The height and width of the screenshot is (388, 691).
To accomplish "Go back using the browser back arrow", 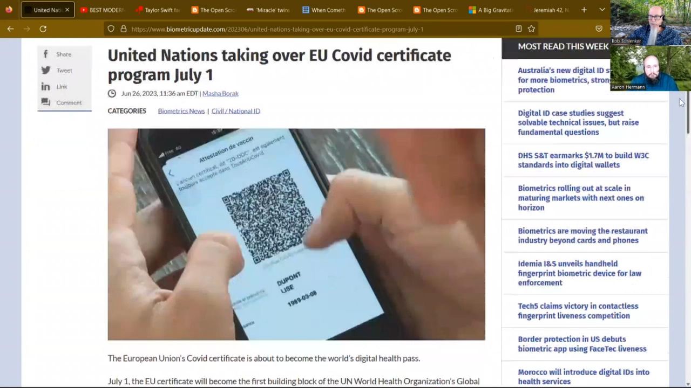I will tap(10, 29).
